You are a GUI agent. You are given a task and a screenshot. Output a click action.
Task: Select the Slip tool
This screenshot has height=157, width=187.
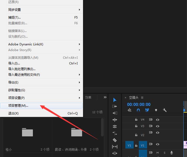coord(115,147)
